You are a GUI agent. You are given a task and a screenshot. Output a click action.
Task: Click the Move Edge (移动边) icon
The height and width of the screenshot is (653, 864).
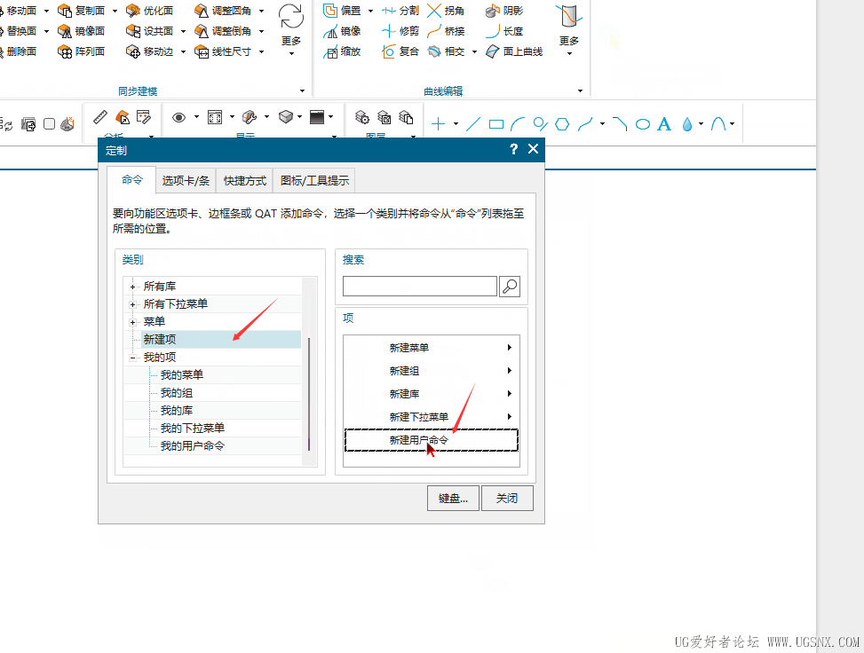(133, 51)
